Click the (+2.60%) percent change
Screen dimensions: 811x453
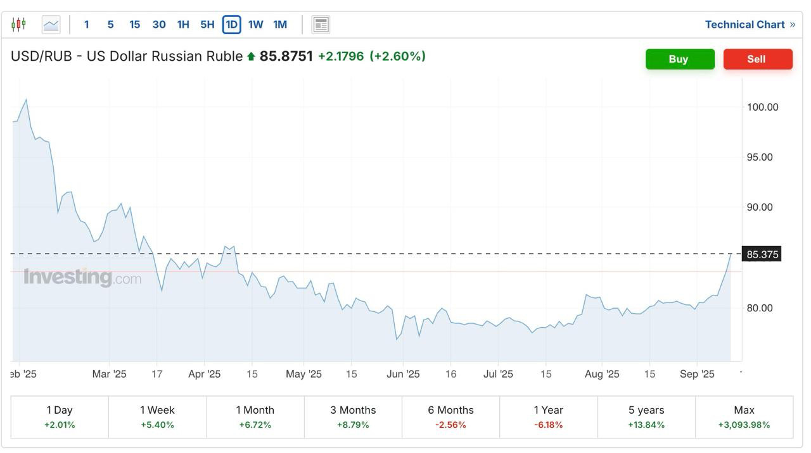pos(397,56)
